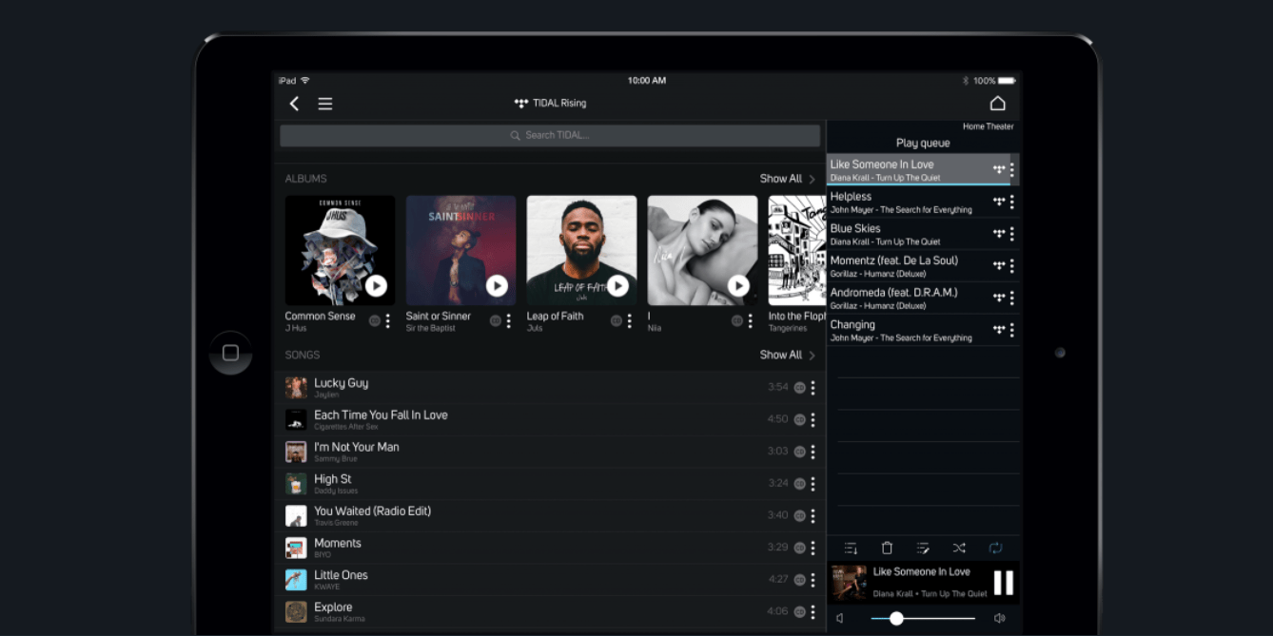
Task: Play the album by Niia
Action: 738,285
